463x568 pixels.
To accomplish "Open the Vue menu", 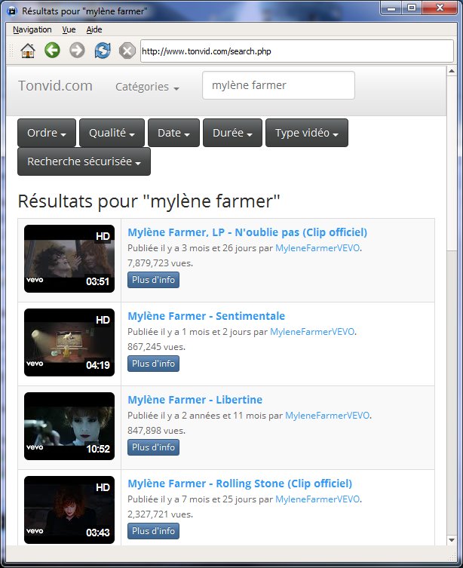I will 69,29.
